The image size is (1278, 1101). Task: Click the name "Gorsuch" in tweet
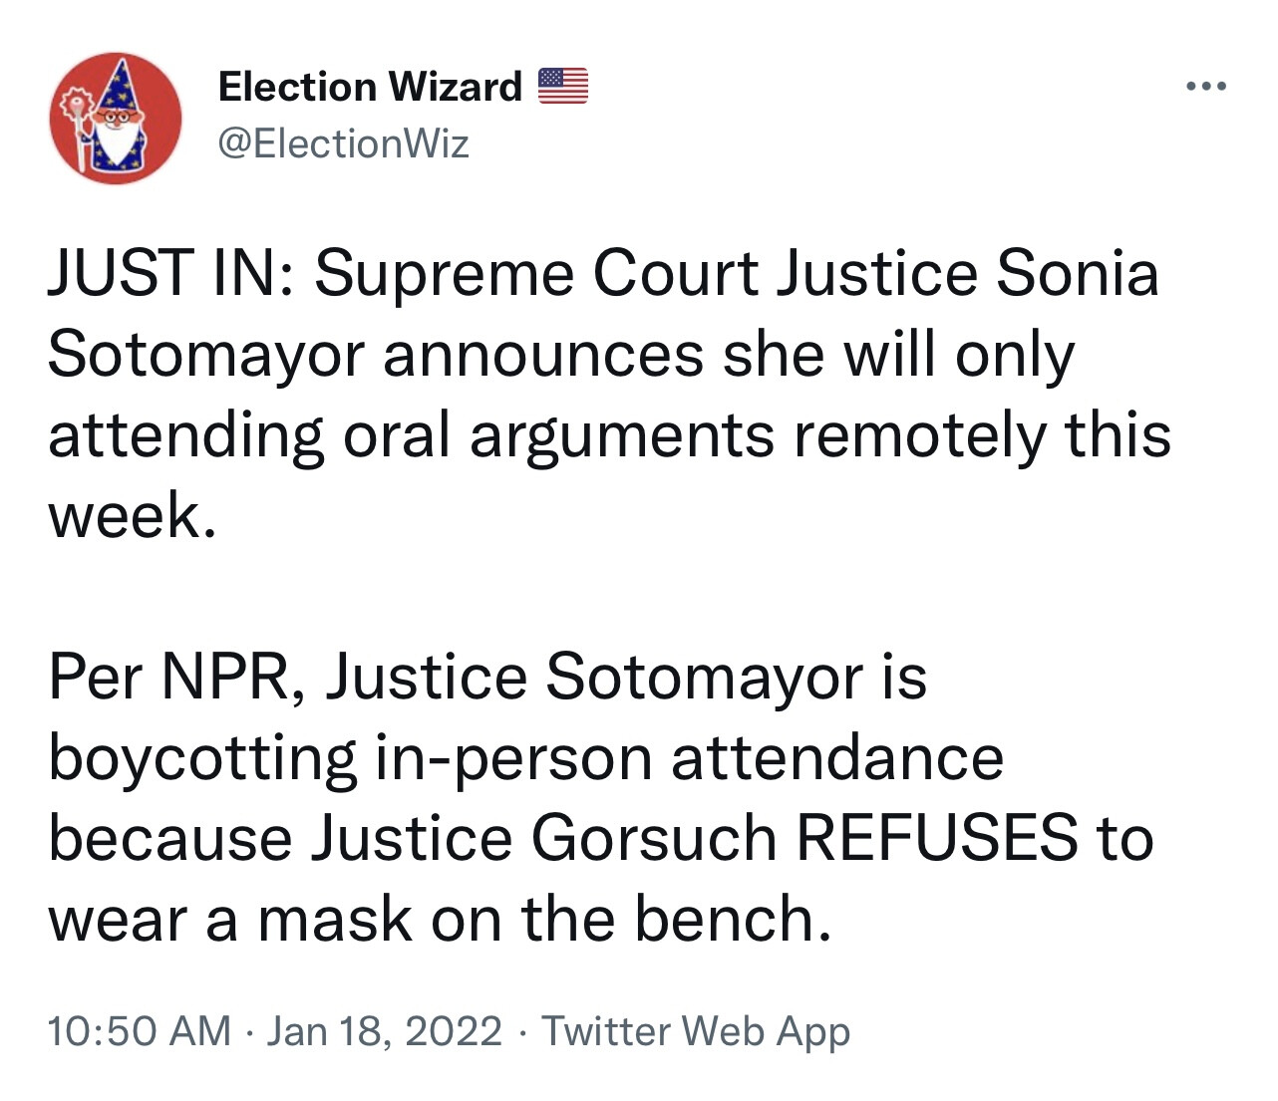click(x=654, y=838)
